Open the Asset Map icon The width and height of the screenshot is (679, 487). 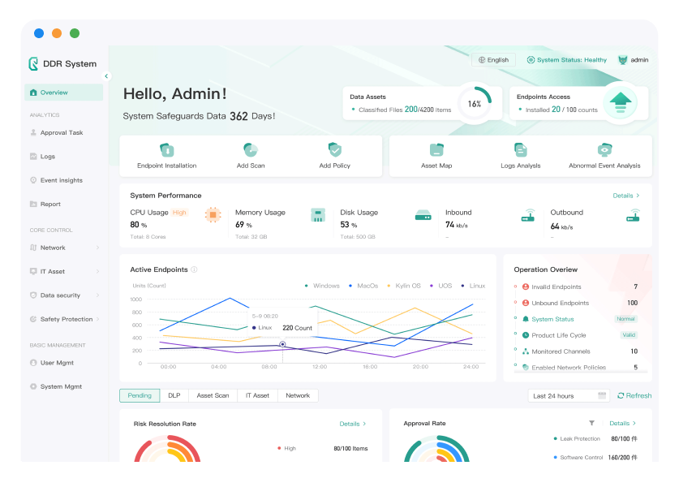[436, 150]
